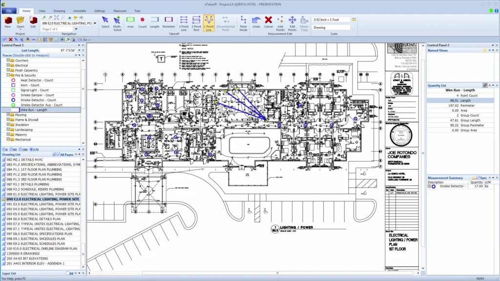Image resolution: width=500 pixels, height=281 pixels.
Task: Switch to the Drawing ribbon tab
Action: pos(59,11)
